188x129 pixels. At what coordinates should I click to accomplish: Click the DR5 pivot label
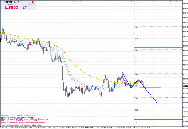tap(136, 27)
